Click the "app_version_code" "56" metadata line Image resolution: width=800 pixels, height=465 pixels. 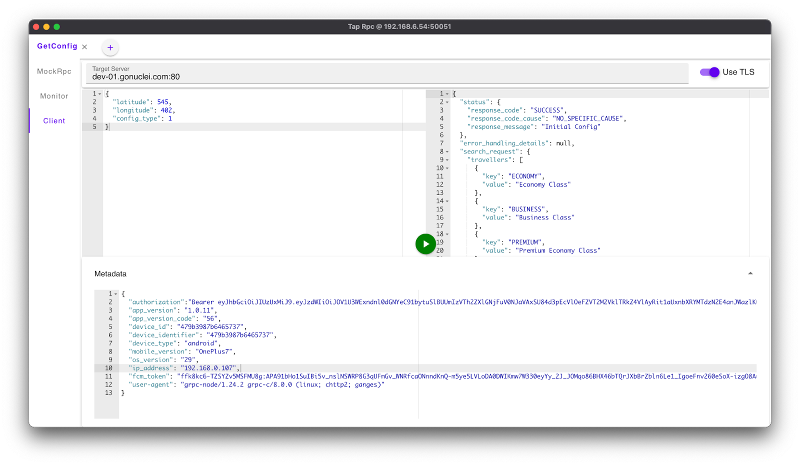point(174,318)
